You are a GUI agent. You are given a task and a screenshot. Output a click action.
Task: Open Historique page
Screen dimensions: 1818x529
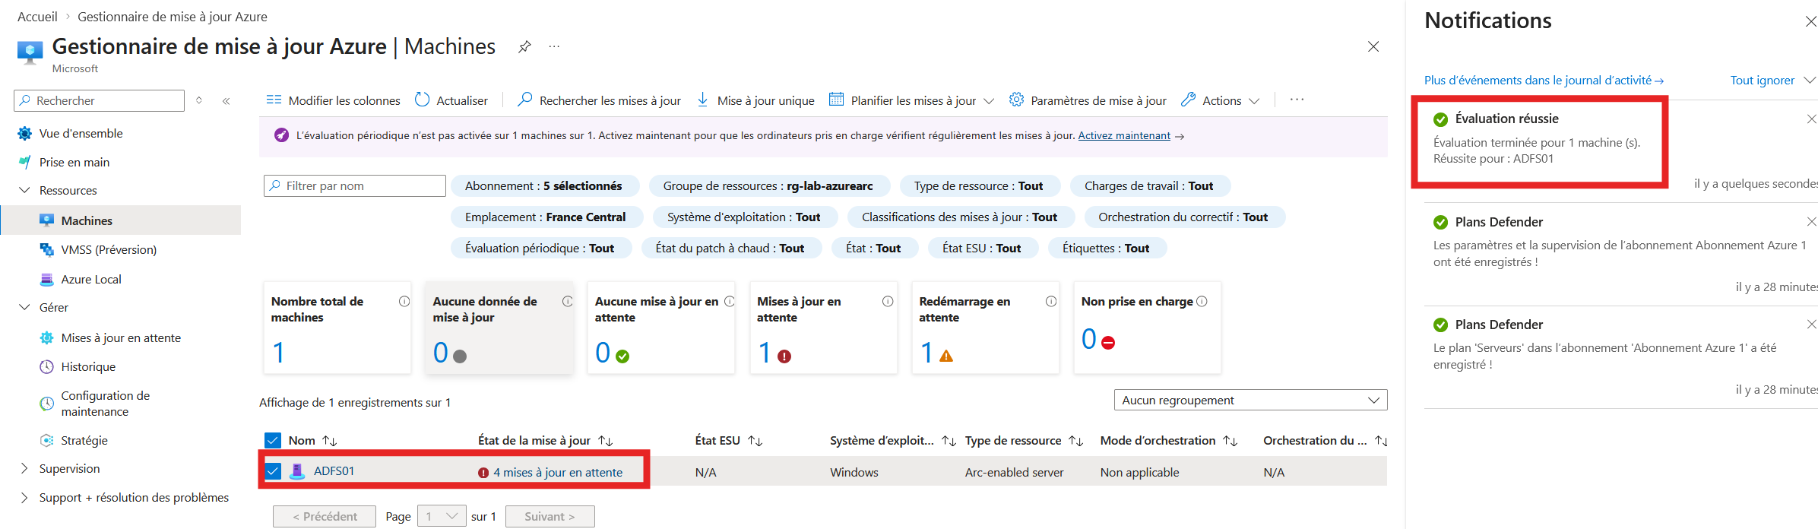88,366
